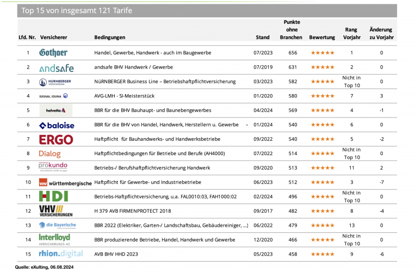
Task: Click 'Haftpflicht für Bauhandwerks- und Handwerksbetriebe'
Action: [157, 139]
